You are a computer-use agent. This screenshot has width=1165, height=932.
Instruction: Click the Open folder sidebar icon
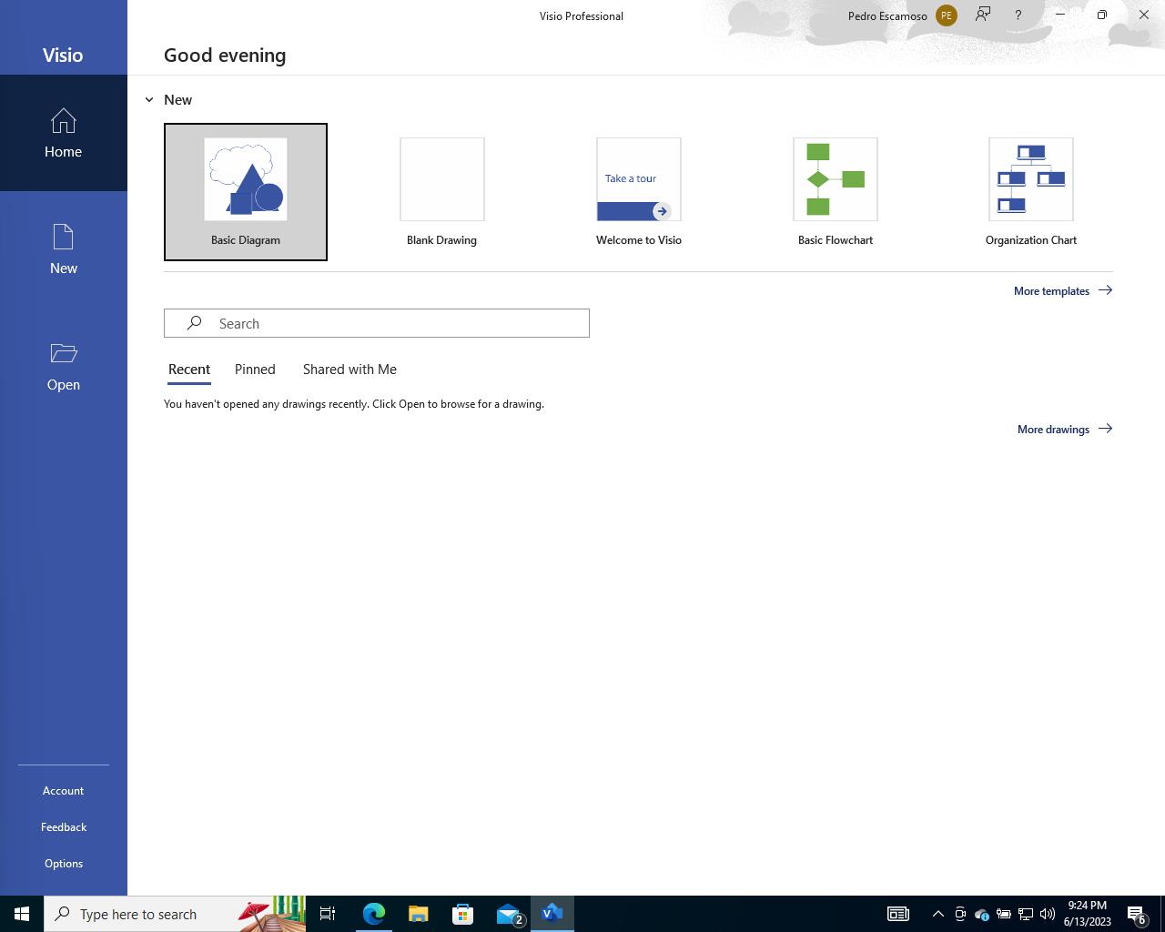pos(63,366)
